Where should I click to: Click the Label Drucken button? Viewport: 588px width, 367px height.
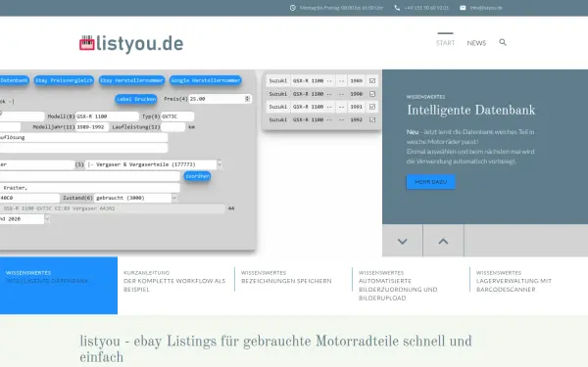click(136, 99)
